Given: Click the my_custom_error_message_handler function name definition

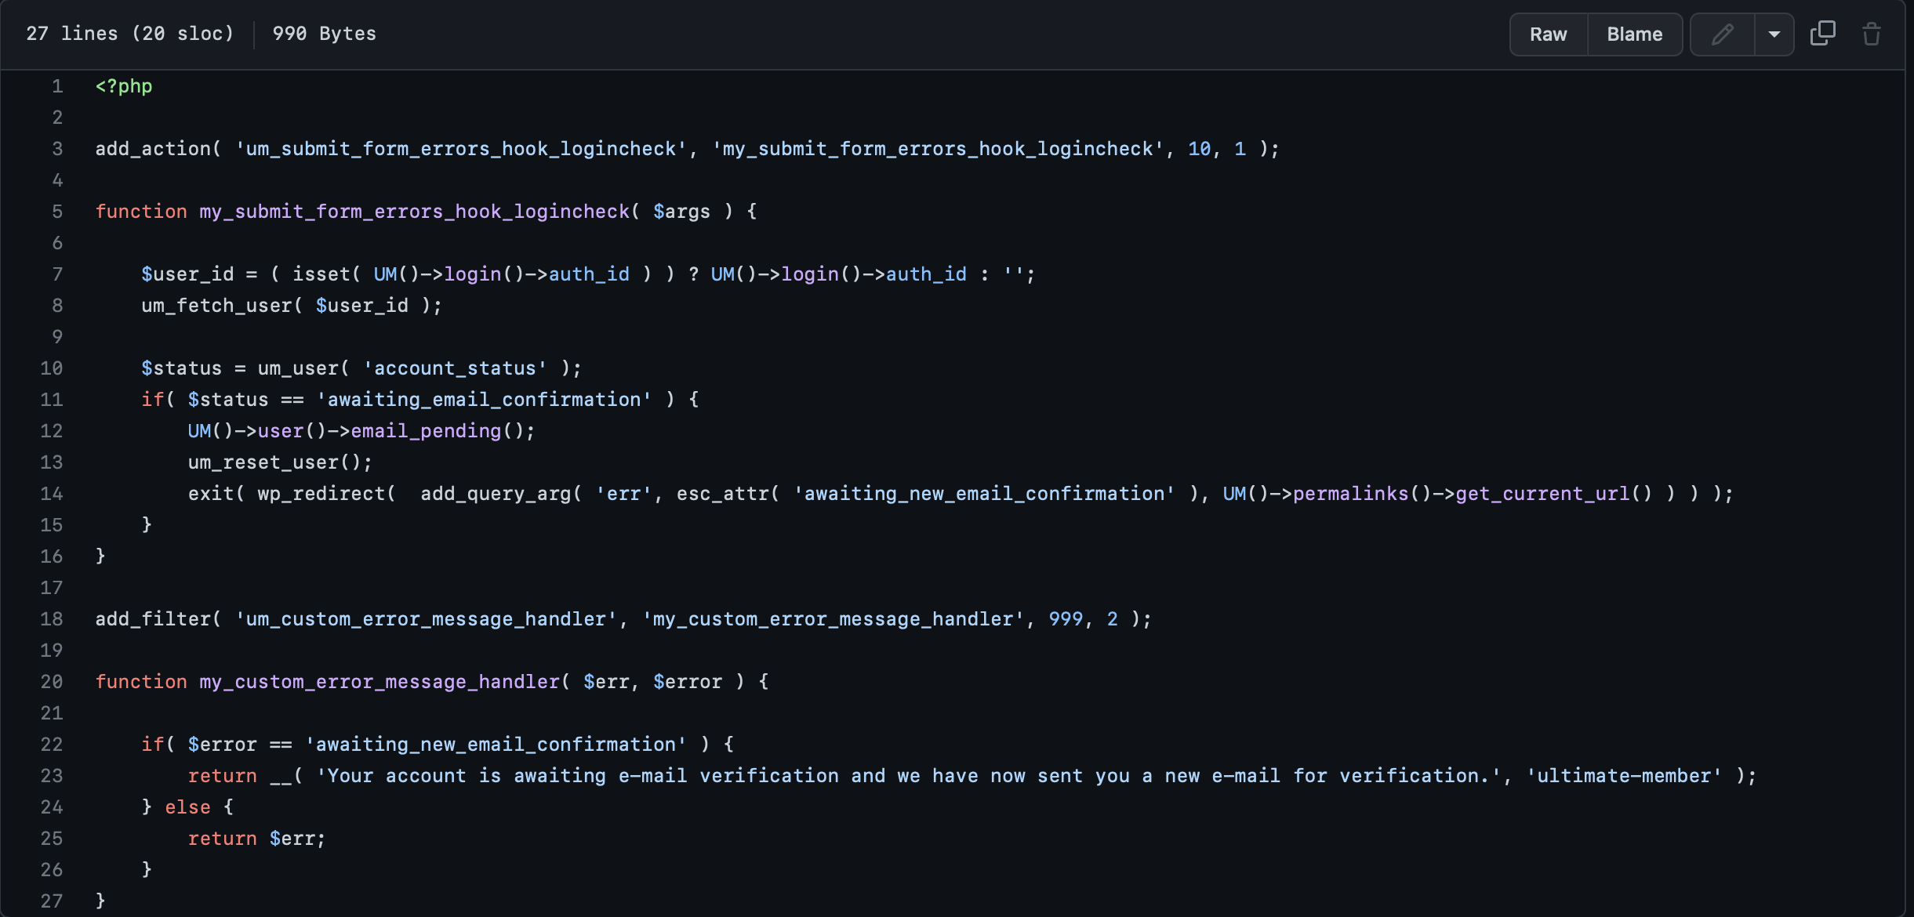Looking at the screenshot, I should coord(380,682).
